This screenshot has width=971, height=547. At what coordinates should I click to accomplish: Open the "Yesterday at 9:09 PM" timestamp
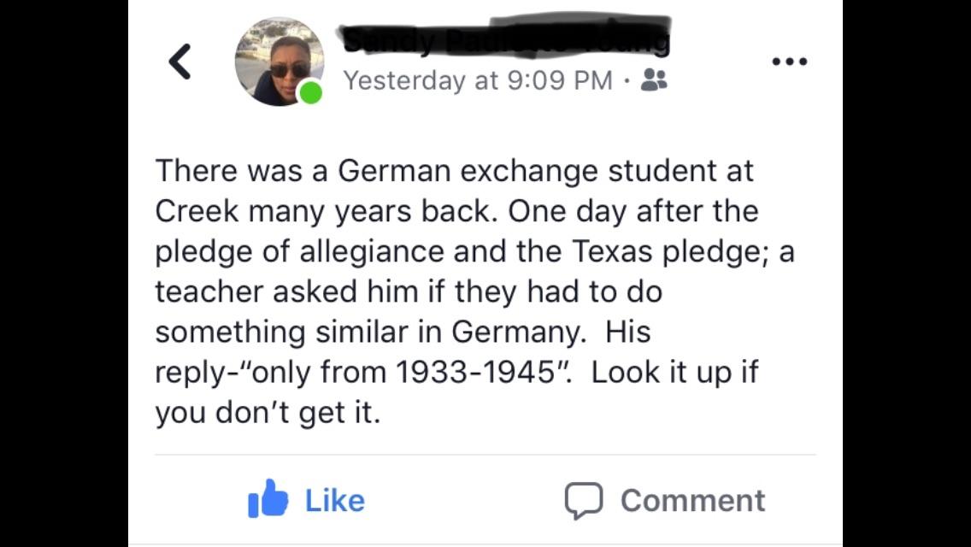click(x=478, y=80)
